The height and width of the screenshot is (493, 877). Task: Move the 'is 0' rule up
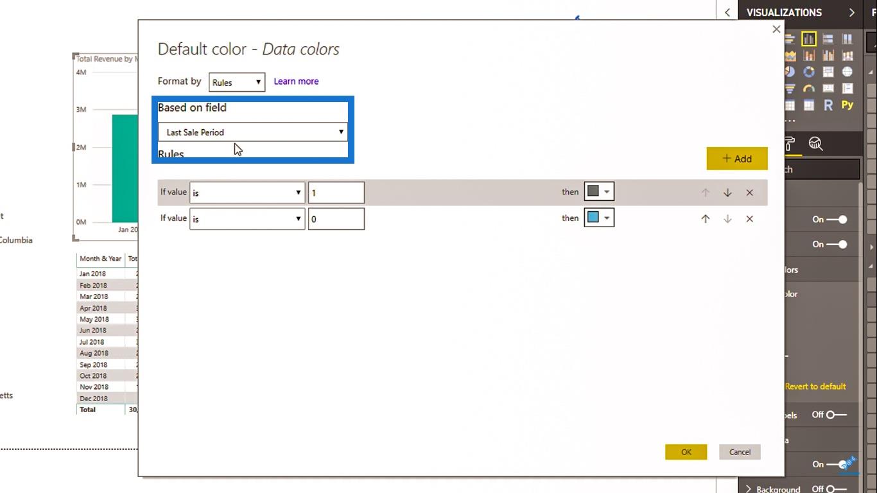[x=705, y=219]
